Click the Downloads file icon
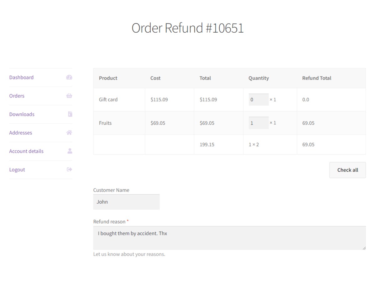The height and width of the screenshot is (282, 376). click(x=70, y=114)
